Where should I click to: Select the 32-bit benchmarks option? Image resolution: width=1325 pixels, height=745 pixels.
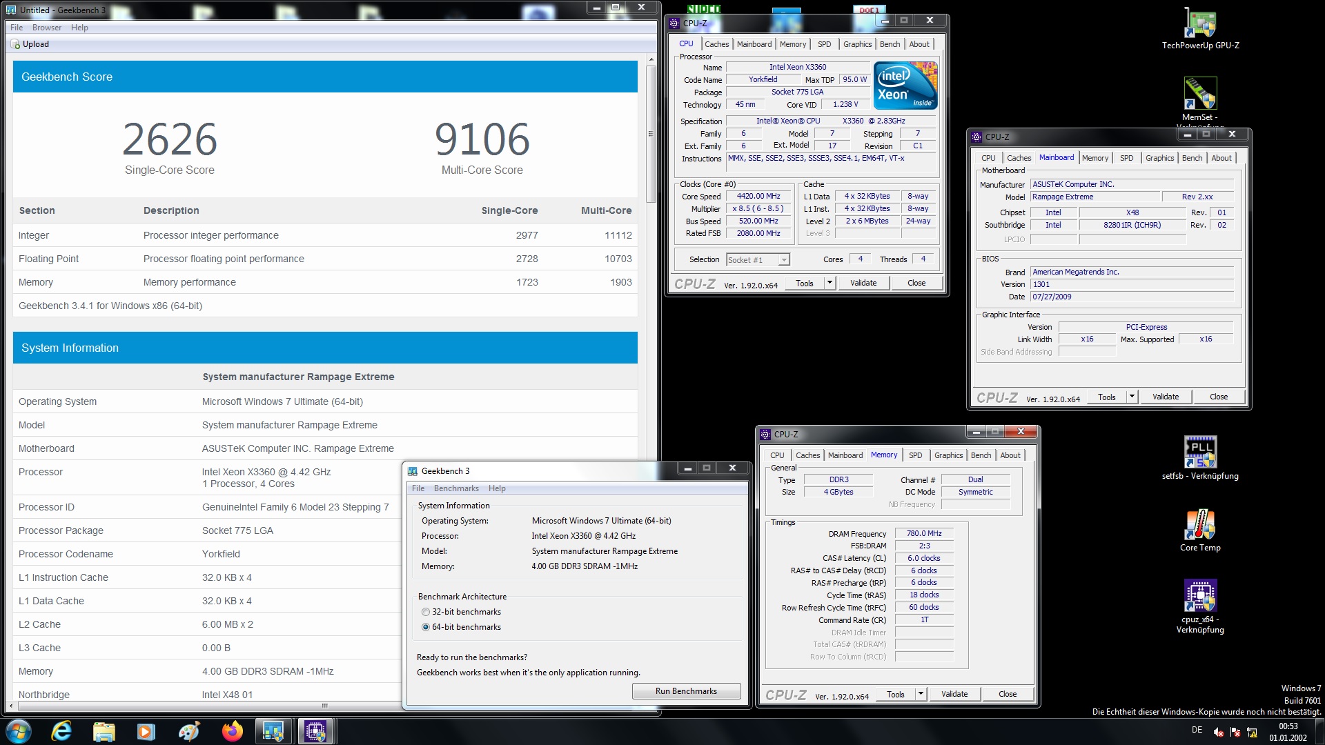pyautogui.click(x=426, y=612)
